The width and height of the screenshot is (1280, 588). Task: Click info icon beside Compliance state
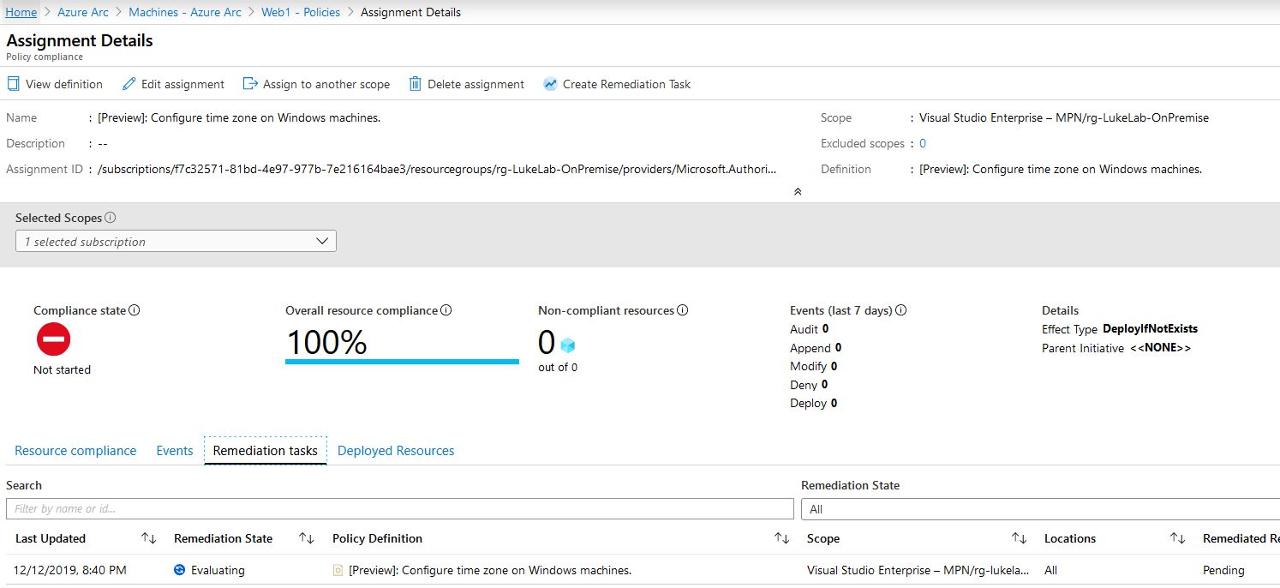(135, 310)
